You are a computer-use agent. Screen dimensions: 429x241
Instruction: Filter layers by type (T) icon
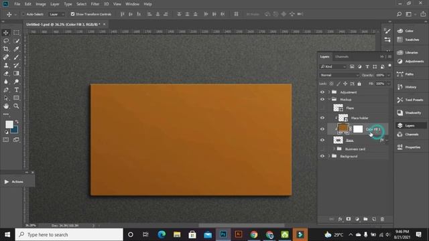click(x=367, y=67)
